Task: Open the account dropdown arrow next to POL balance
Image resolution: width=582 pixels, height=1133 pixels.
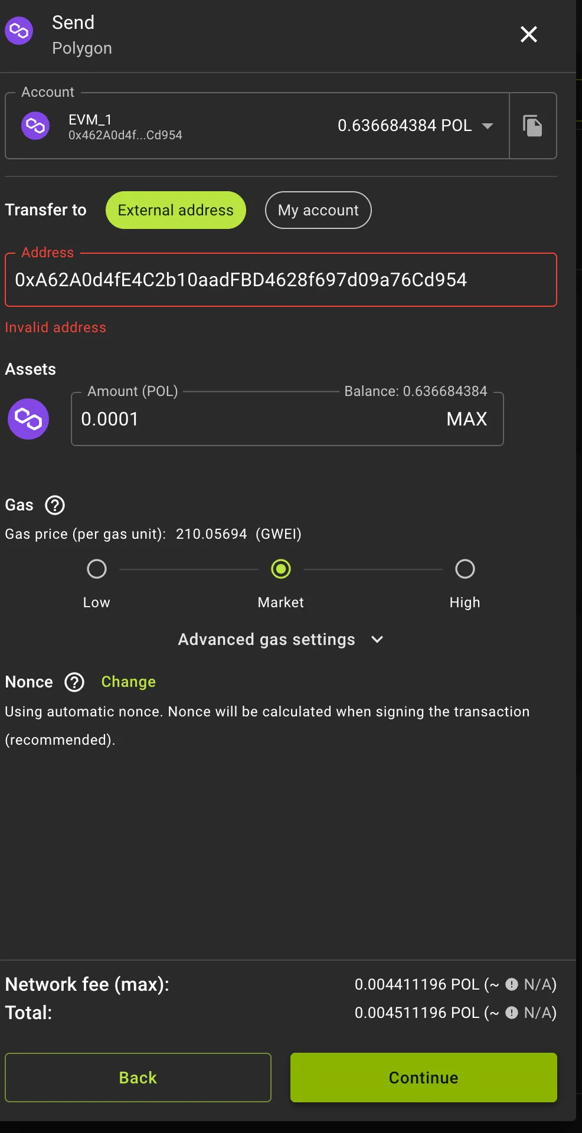Action: coord(488,126)
